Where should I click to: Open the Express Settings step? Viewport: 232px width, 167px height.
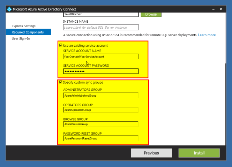pos(23,26)
